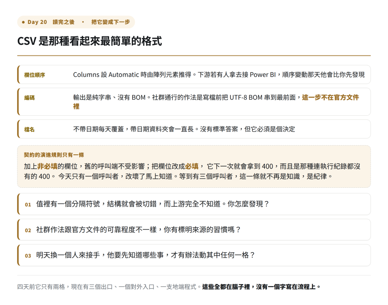
Task: Click the highlighted phrase "這一步不在官方文件裡"
Action: pyautogui.click(x=216, y=102)
